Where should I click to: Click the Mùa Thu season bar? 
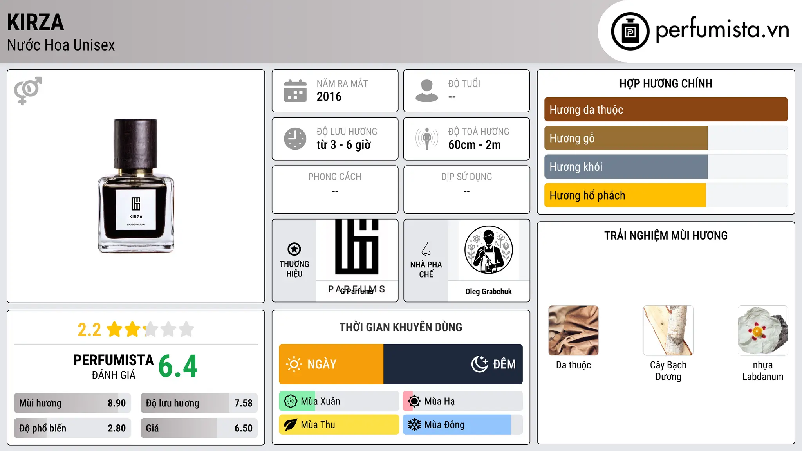(339, 425)
